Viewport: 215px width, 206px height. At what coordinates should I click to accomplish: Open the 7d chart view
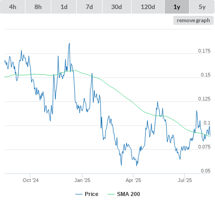pos(89,7)
